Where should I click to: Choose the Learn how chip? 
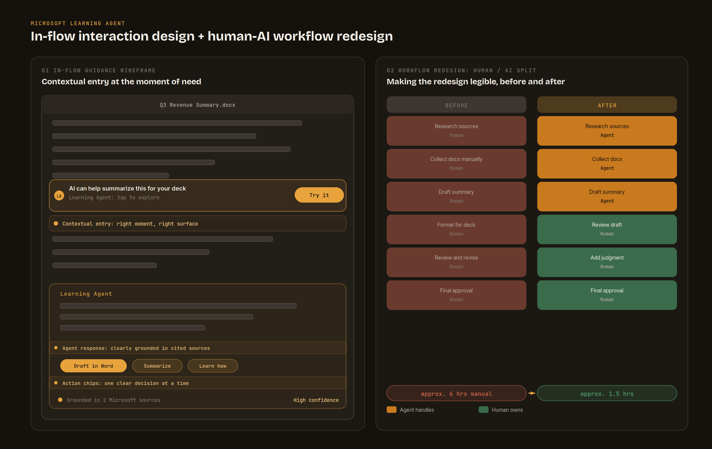(x=213, y=366)
